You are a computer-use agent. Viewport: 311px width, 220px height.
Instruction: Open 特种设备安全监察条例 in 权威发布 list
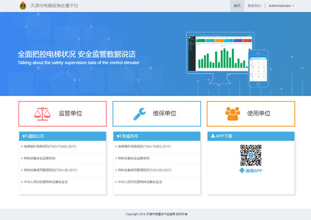point(134,158)
